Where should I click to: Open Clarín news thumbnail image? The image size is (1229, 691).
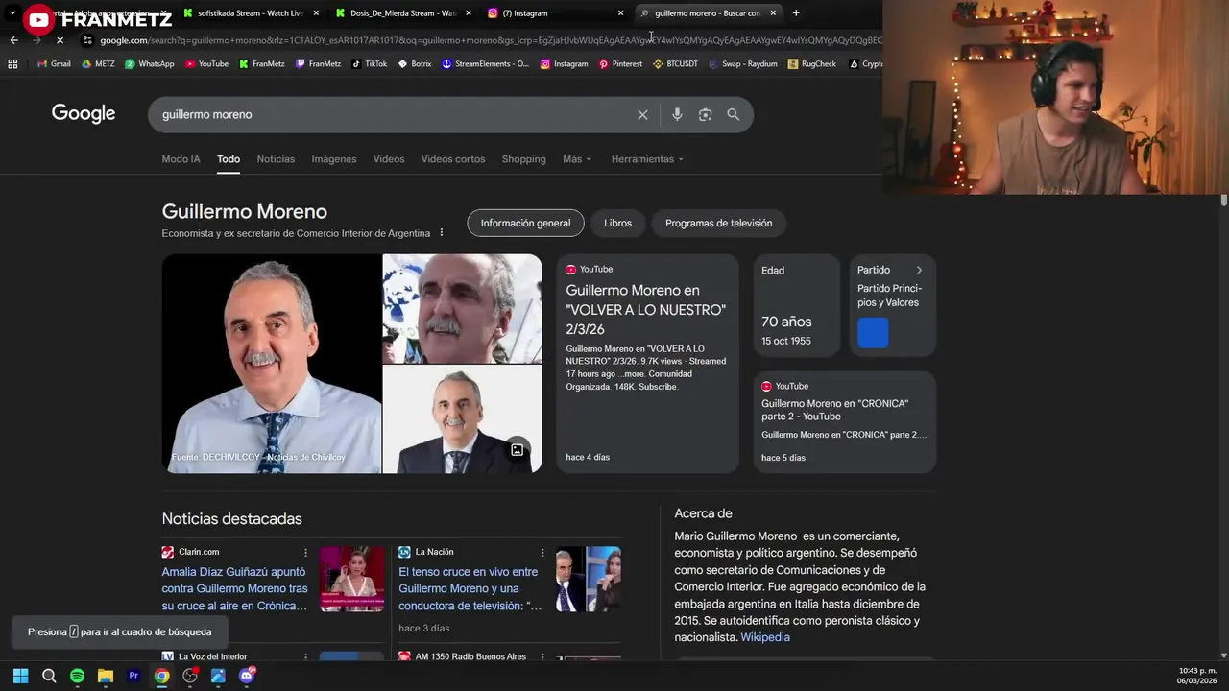tap(352, 579)
